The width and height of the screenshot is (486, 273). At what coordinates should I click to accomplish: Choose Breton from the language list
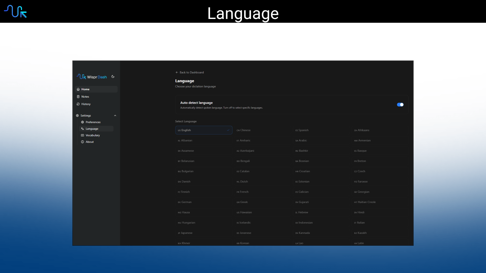(x=380, y=161)
